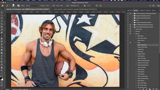
Task: Click the Flow percentage input field
Action: 61,6
